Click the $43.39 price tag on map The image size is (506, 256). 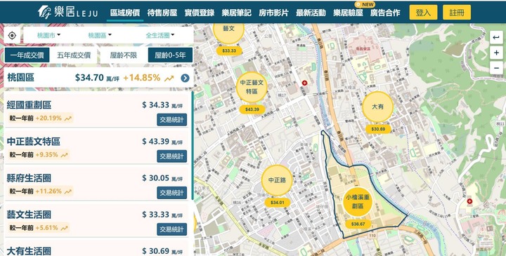(x=252, y=109)
